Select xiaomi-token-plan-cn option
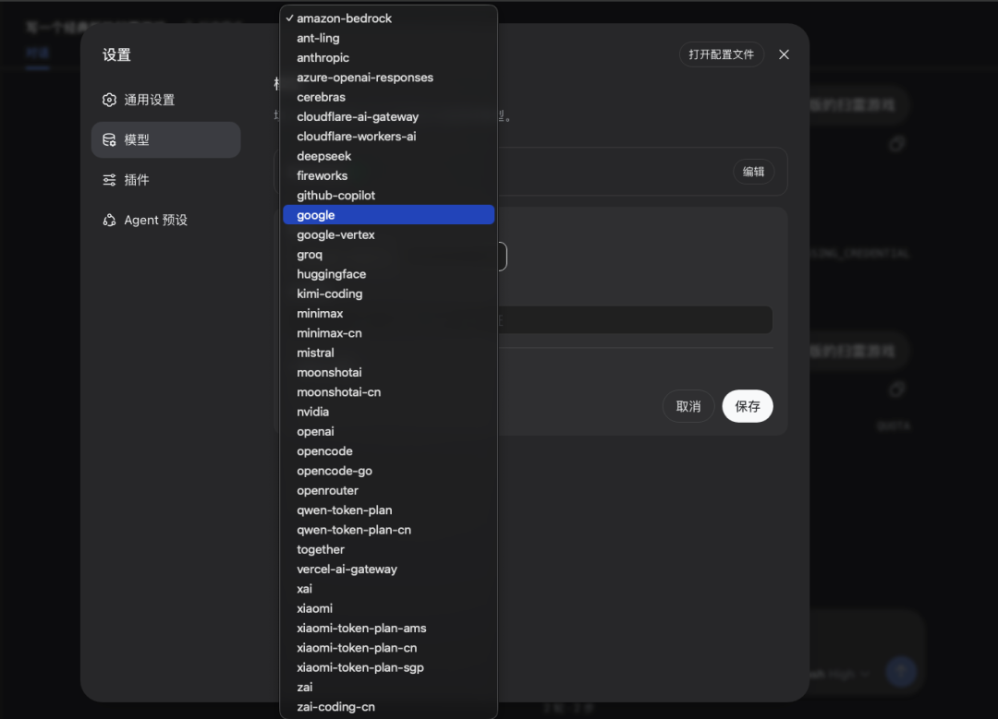This screenshot has width=998, height=719. point(388,649)
